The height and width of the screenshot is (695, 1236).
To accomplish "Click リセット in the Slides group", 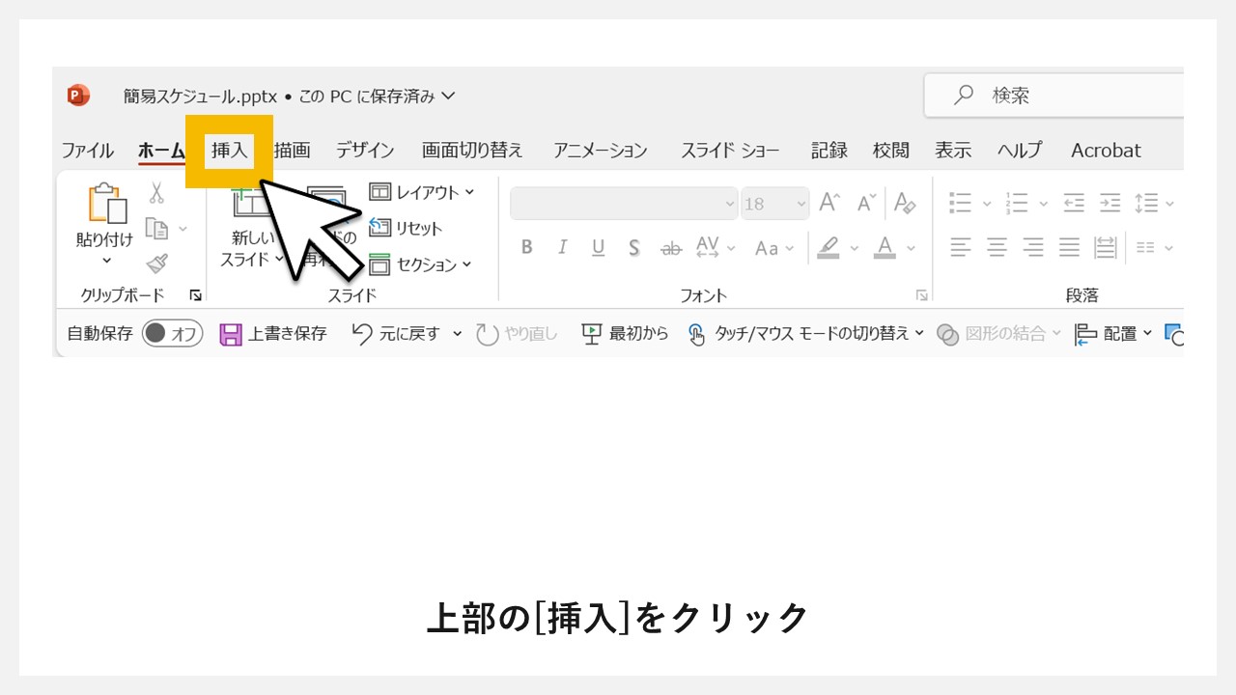I will 417,229.
